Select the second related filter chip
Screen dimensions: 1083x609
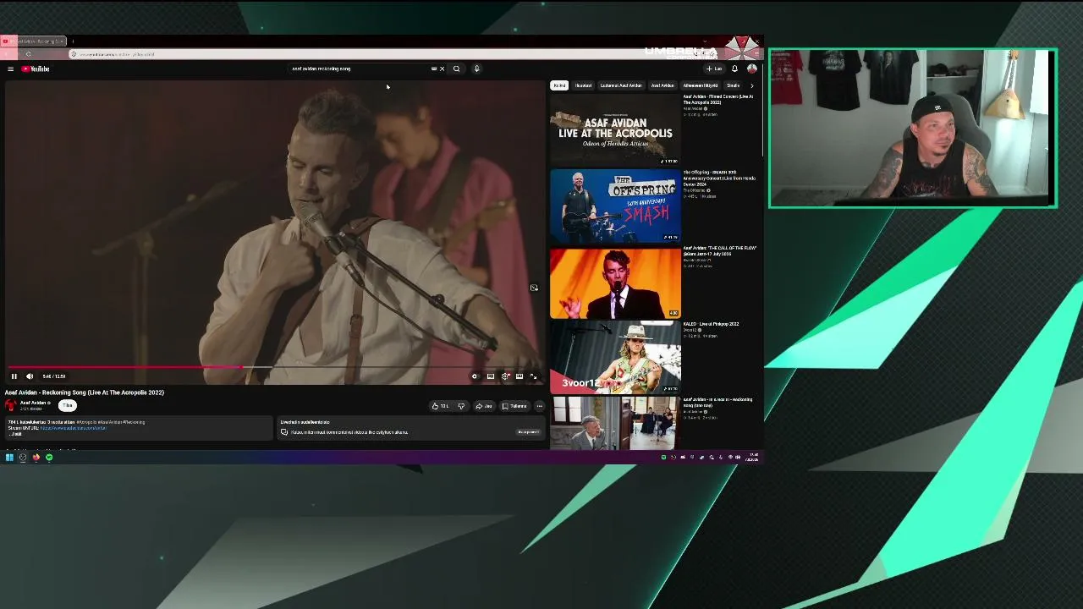583,85
